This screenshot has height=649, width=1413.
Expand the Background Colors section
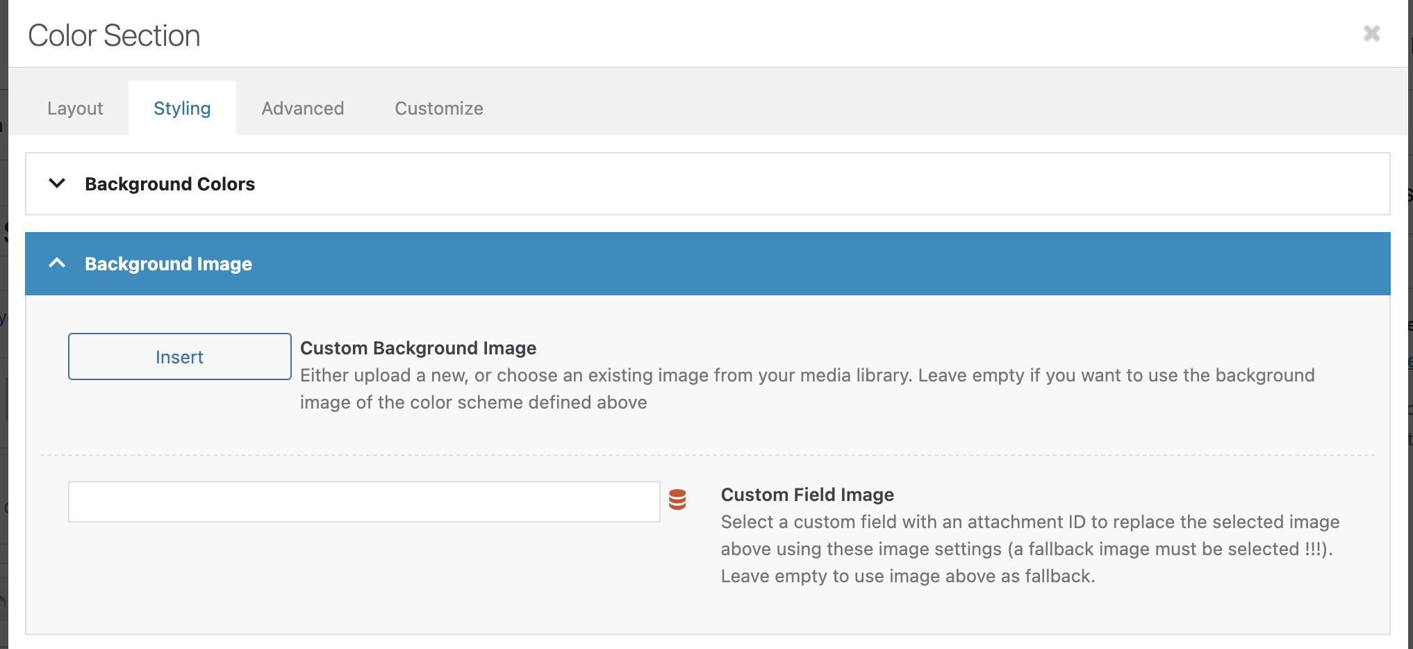pos(170,184)
